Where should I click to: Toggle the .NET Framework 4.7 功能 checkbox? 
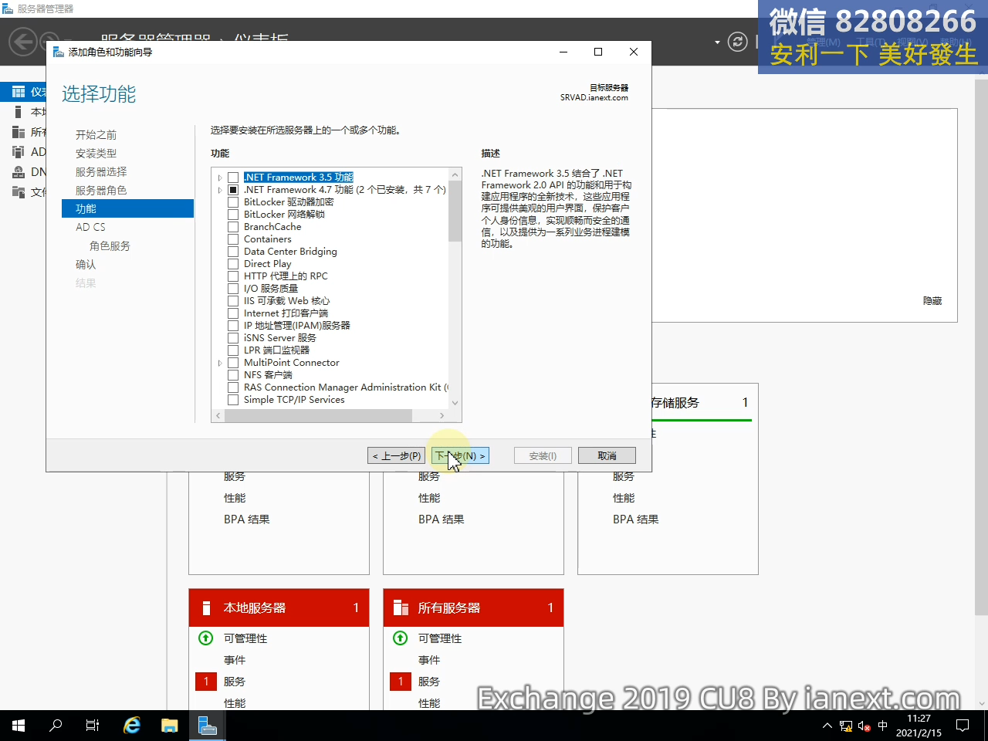(x=233, y=190)
